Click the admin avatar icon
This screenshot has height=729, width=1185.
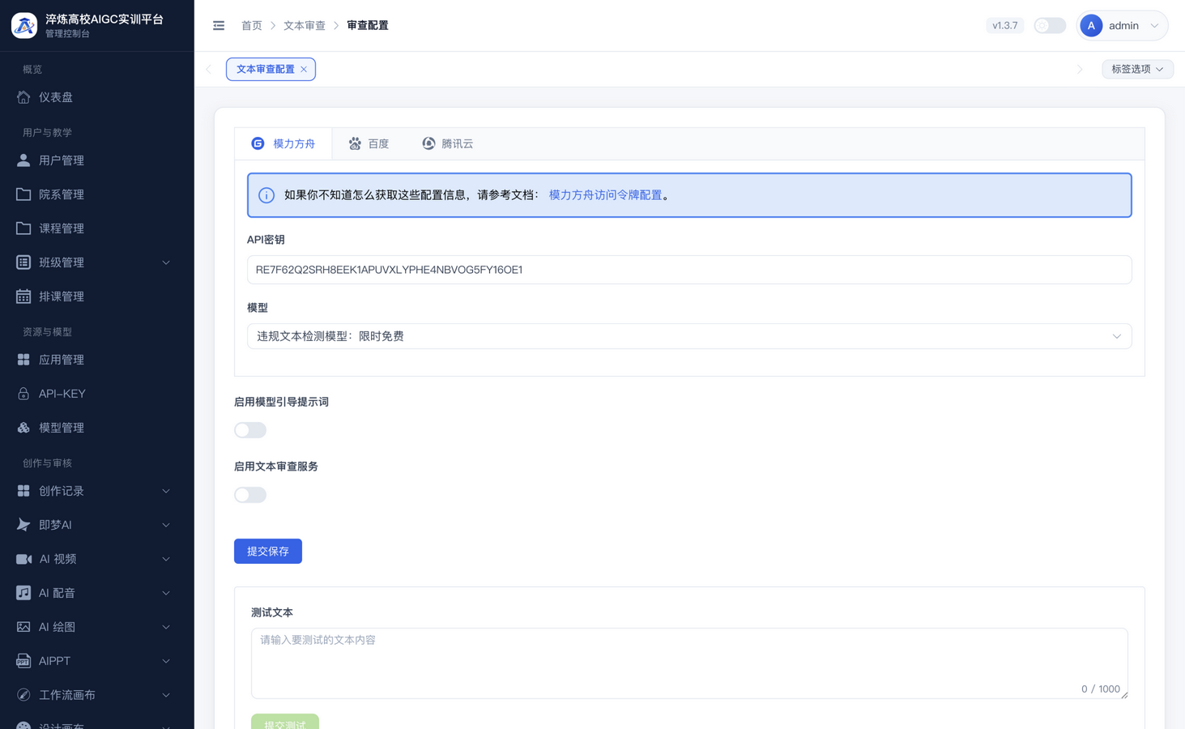pyautogui.click(x=1091, y=26)
